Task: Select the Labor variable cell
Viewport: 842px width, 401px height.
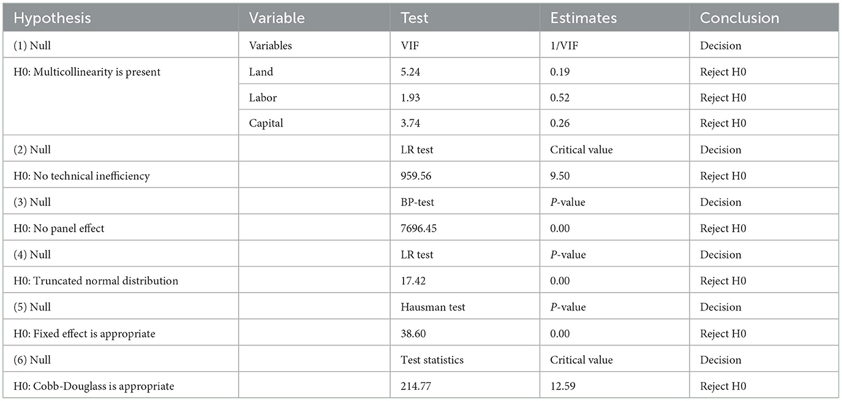Action: 314,98
